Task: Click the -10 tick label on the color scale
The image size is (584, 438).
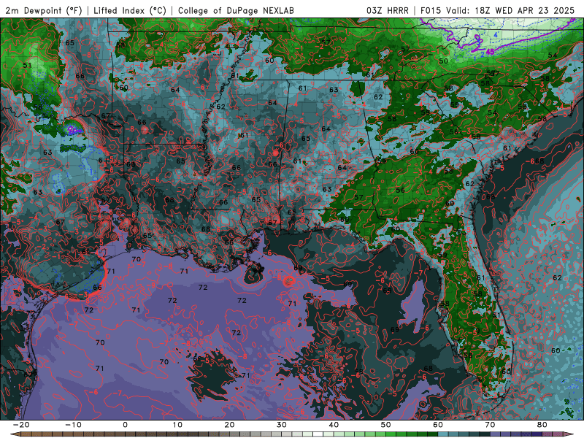Action: [73, 425]
